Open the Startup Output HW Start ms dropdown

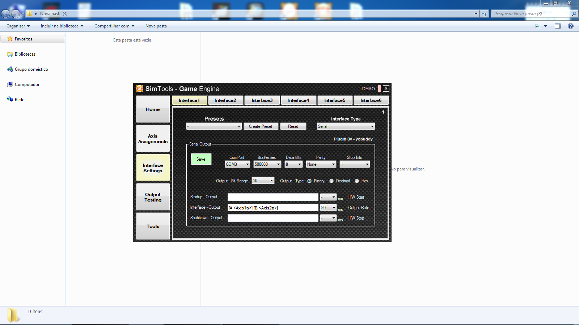[328, 197]
